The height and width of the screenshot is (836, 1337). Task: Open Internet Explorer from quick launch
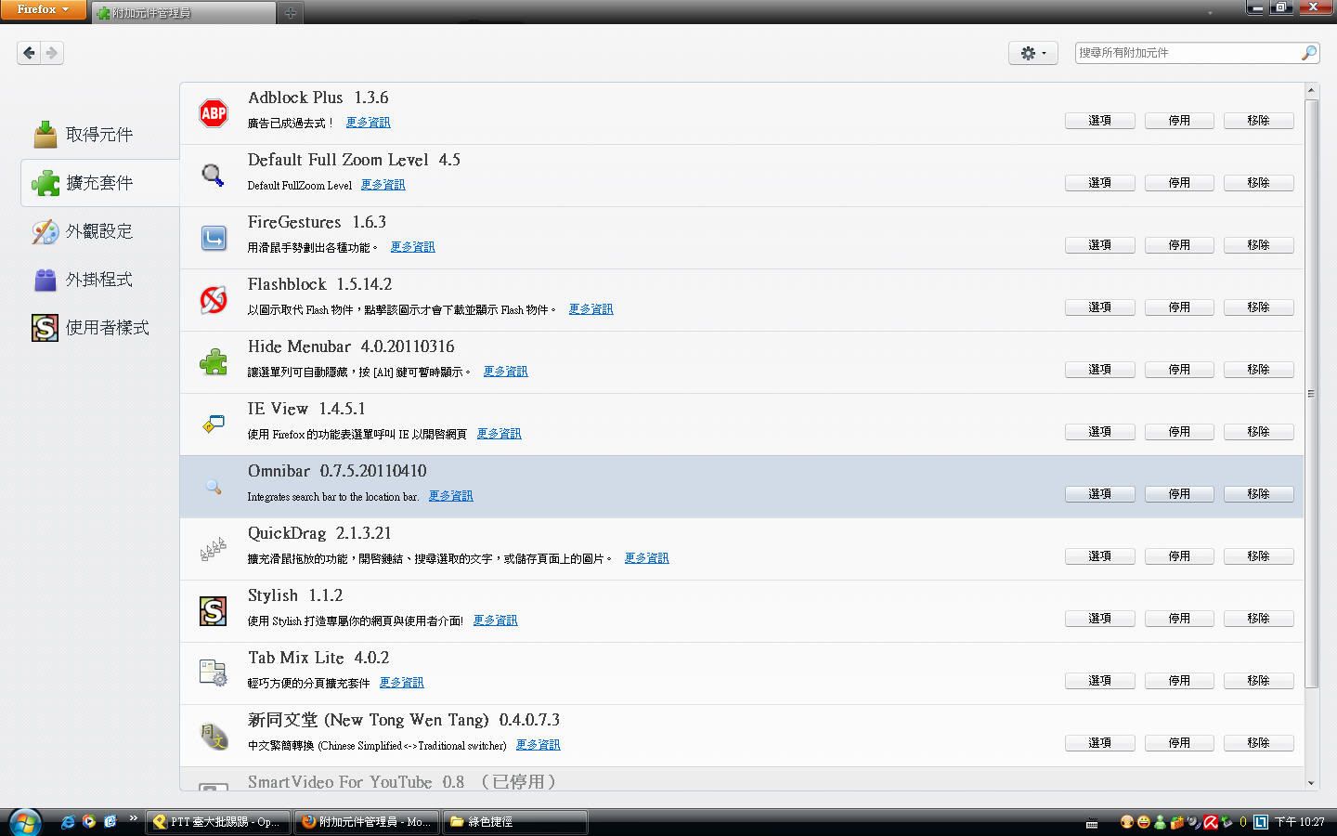pos(68,821)
